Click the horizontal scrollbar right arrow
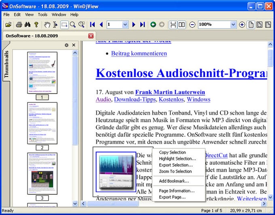The image size is (275, 215). 264,204
